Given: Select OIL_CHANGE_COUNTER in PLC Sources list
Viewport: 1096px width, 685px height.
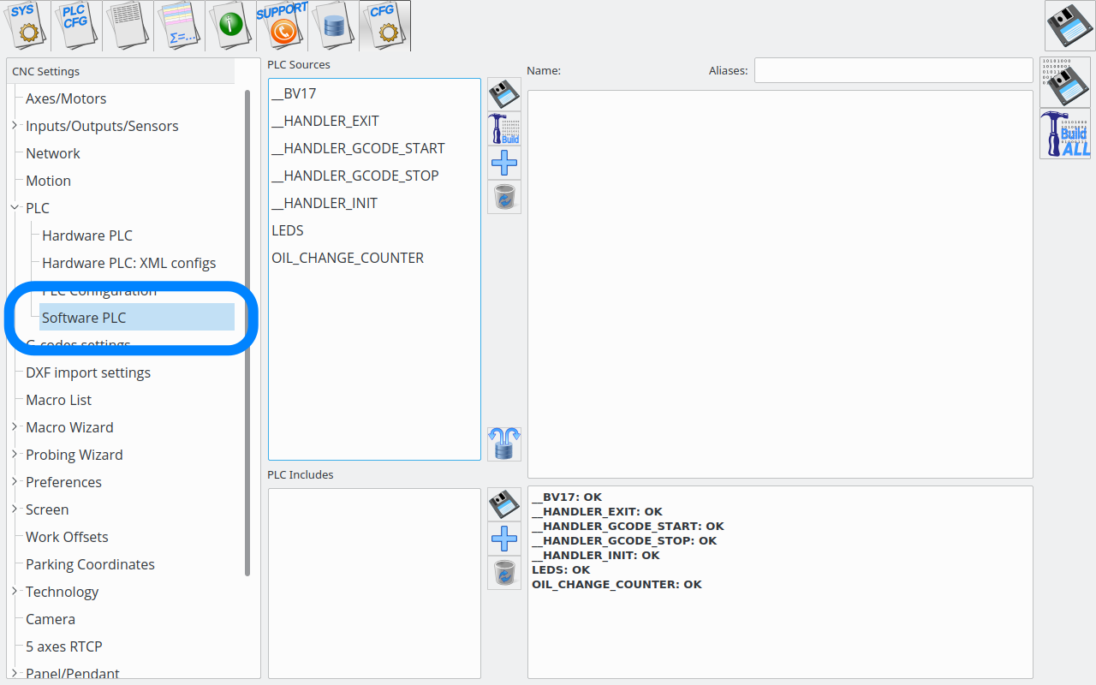Looking at the screenshot, I should 348,258.
